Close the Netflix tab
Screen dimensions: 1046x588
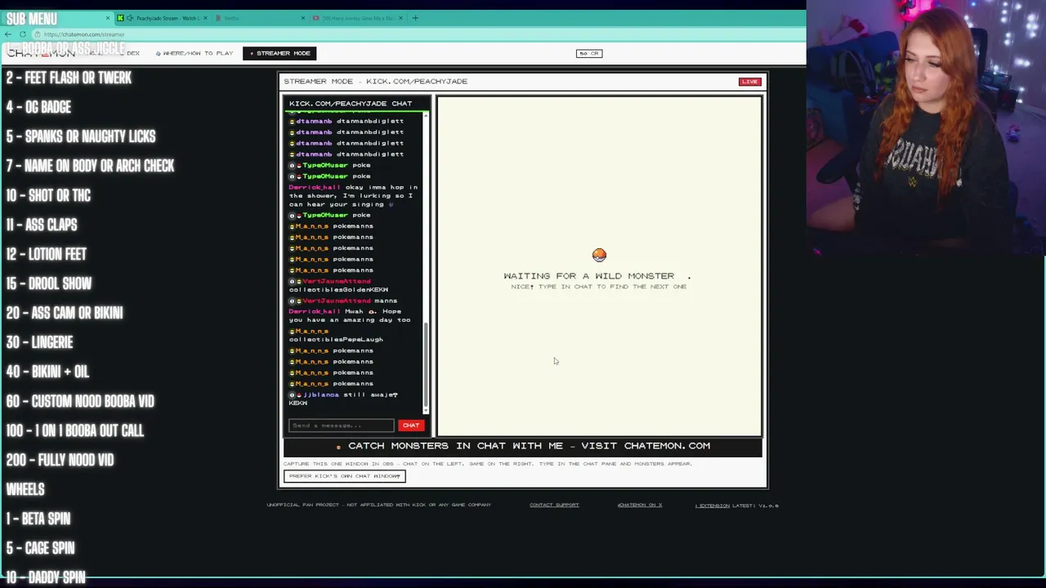coord(302,18)
